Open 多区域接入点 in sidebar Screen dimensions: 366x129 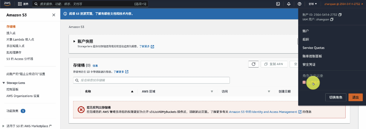[x=15, y=46]
